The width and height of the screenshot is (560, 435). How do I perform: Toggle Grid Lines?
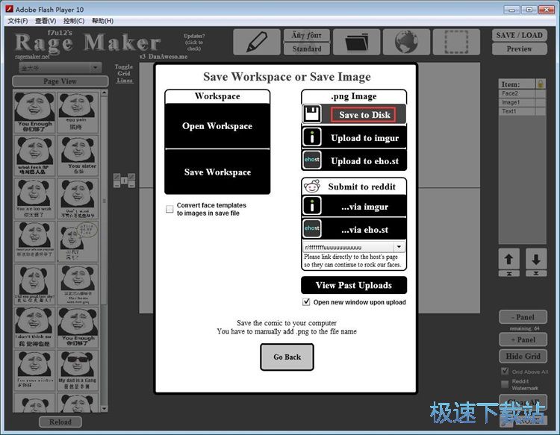point(124,74)
